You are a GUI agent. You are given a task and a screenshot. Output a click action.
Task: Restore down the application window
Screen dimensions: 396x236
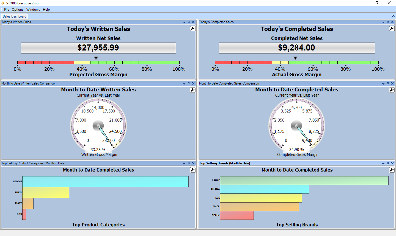(x=376, y=3)
